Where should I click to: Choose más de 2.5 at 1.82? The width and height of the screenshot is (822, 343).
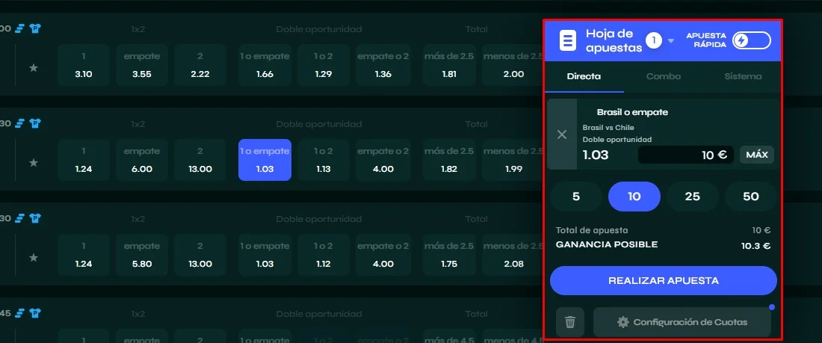(449, 160)
